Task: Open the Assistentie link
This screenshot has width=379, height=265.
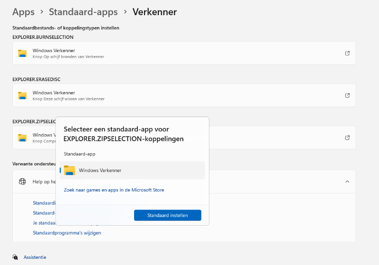Action: (35, 257)
